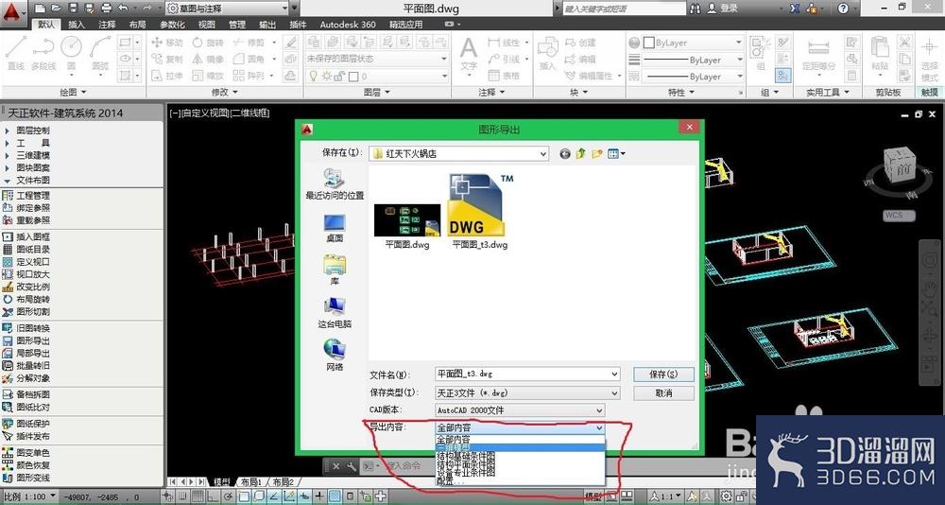Select 结构基础条件图 in the export content list

pyautogui.click(x=520, y=456)
